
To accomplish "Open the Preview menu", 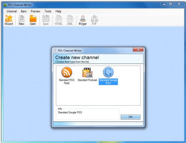I will [x=35, y=11].
